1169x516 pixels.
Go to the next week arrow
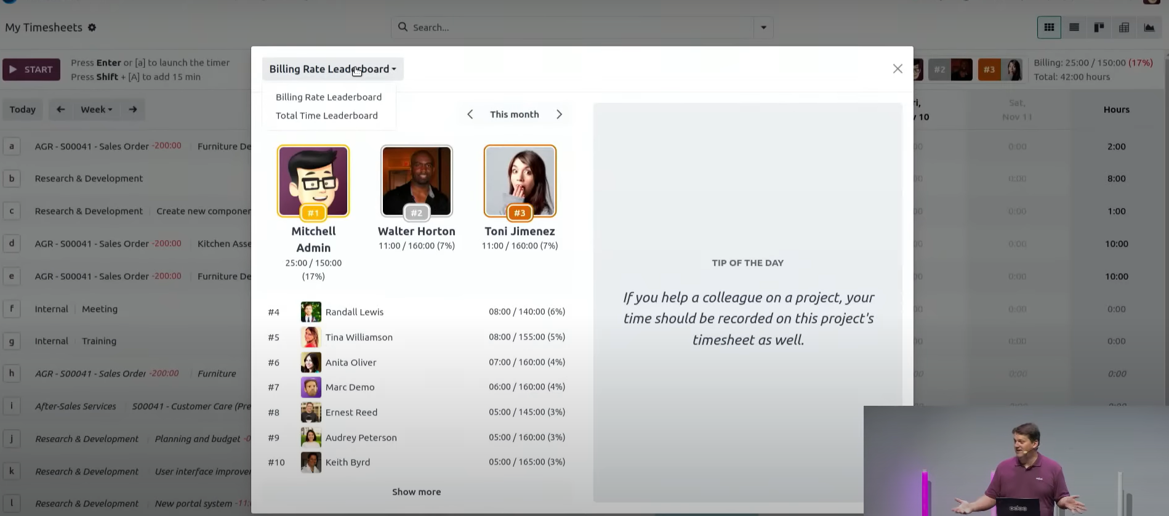[x=133, y=110]
